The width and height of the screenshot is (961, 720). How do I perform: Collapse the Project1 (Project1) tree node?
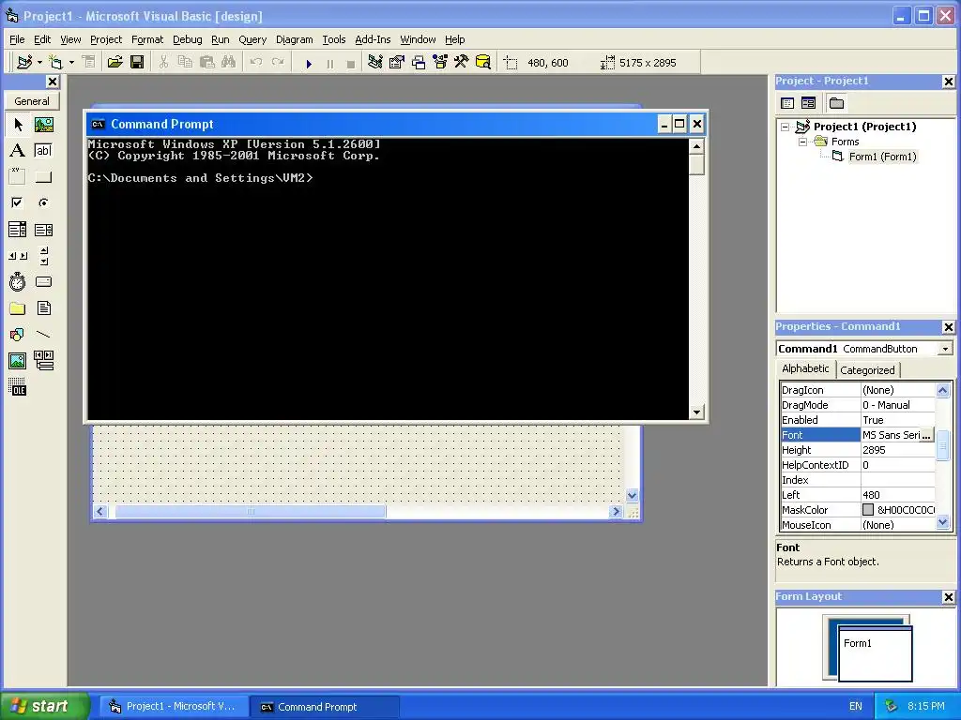click(786, 127)
